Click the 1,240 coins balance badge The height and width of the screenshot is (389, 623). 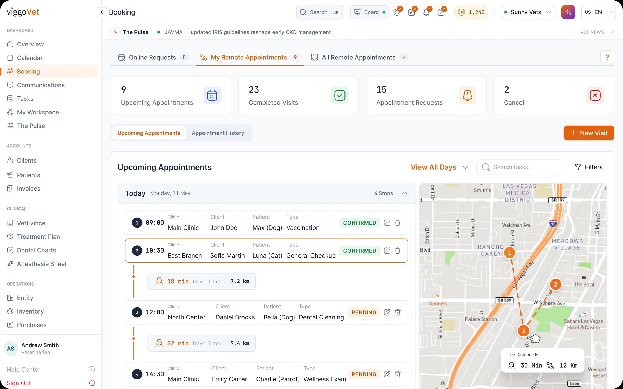pyautogui.click(x=471, y=12)
